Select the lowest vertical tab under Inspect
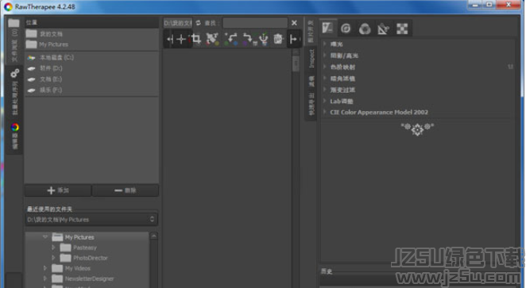Viewport: 526px width, 288px height. point(311,104)
